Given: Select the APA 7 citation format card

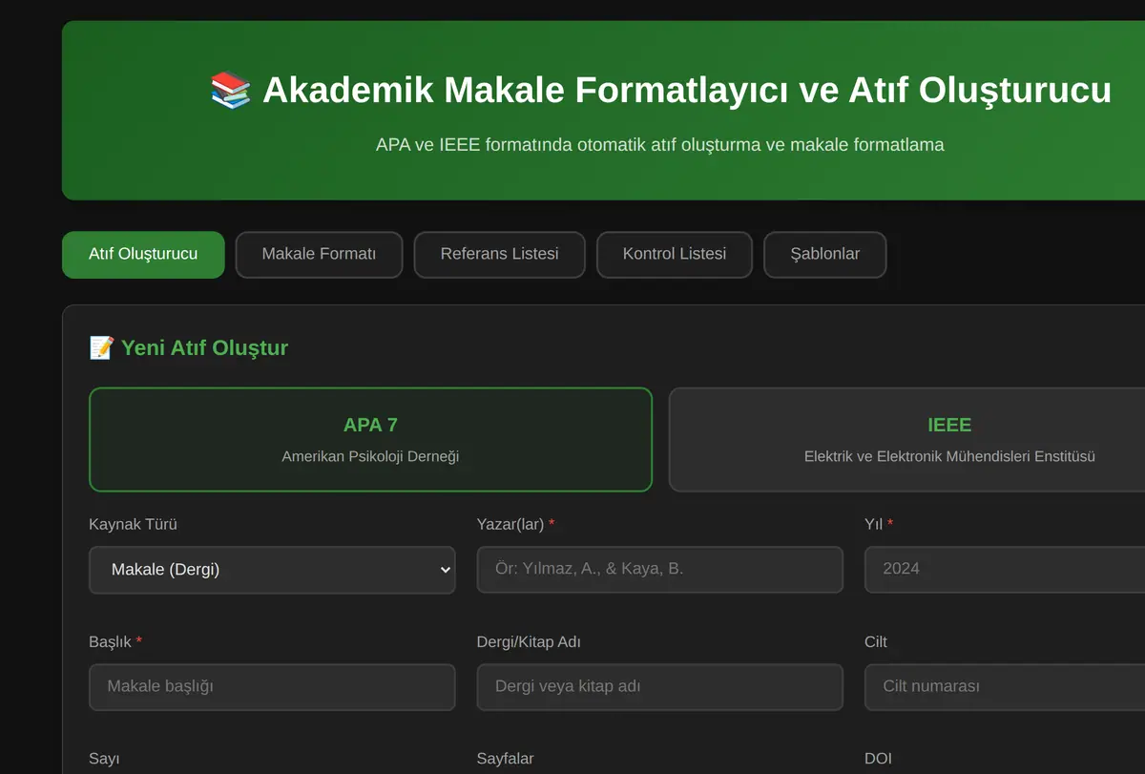Looking at the screenshot, I should click(370, 439).
